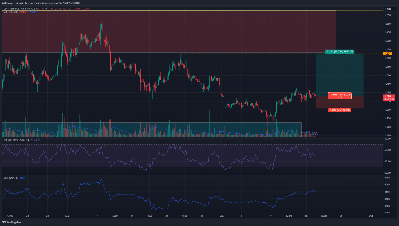Click the TradingView logo at bottom left

pos(12,222)
